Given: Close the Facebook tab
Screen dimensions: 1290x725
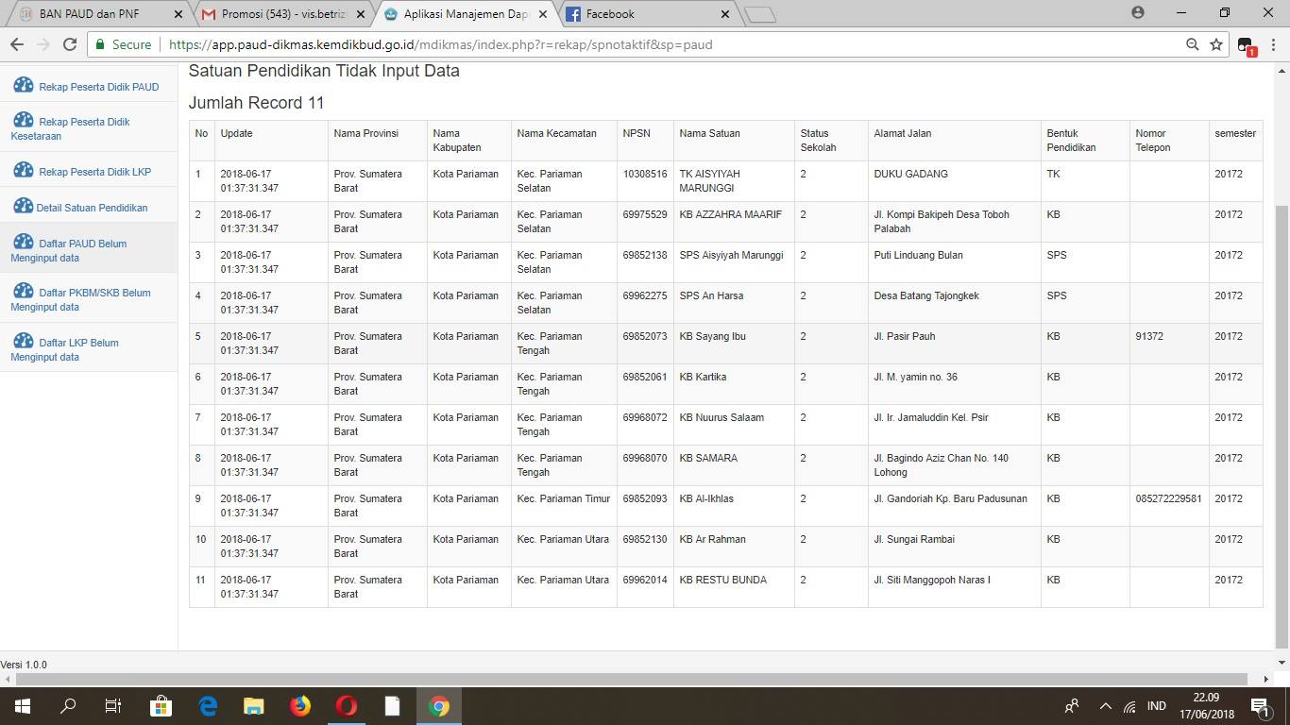Looking at the screenshot, I should click(x=725, y=14).
